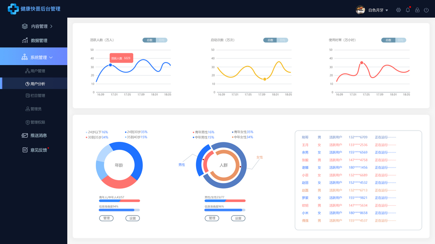Click the 青年人/中年人43/57 ratio bar
The height and width of the screenshot is (244, 435).
pyautogui.click(x=119, y=201)
